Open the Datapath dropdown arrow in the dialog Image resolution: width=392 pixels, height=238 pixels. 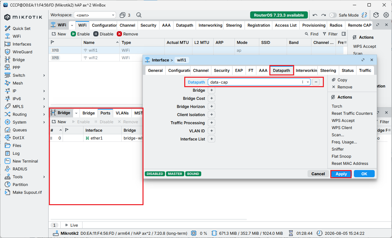pyautogui.click(x=308, y=82)
